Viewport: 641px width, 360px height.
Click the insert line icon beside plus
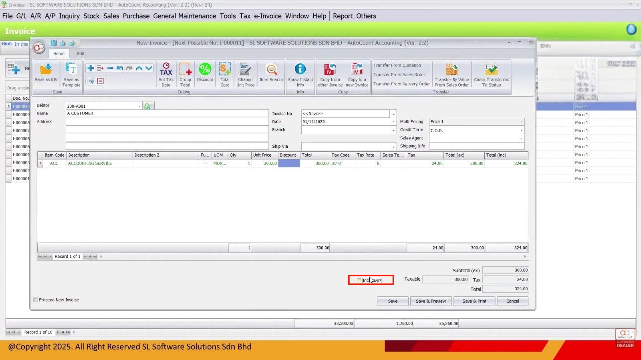coord(100,68)
